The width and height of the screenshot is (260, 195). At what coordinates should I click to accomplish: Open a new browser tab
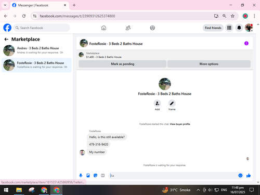click(x=74, y=5)
